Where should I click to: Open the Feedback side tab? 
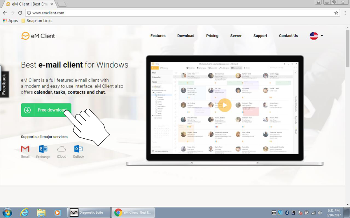[x=4, y=84]
